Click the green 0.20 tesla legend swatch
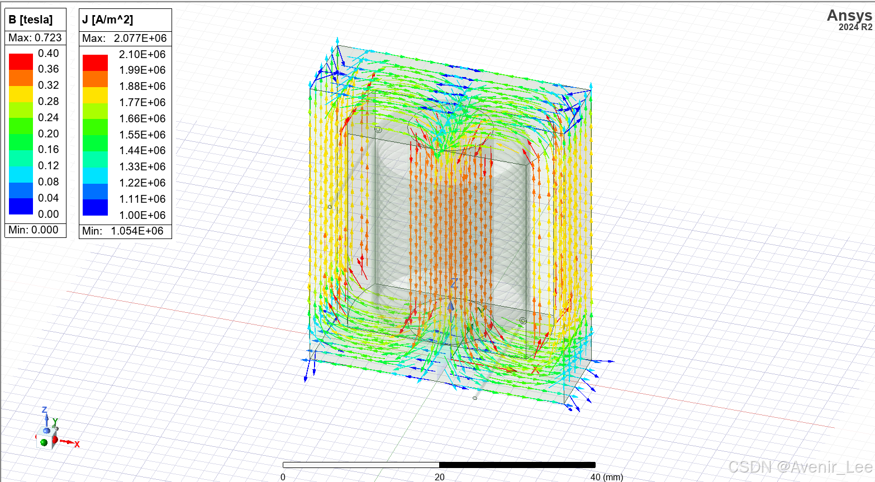875x482 pixels. click(21, 142)
